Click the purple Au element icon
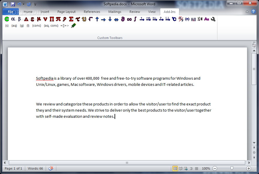Image resolution: width=259 pixels, height=174 pixels. tap(207, 19)
